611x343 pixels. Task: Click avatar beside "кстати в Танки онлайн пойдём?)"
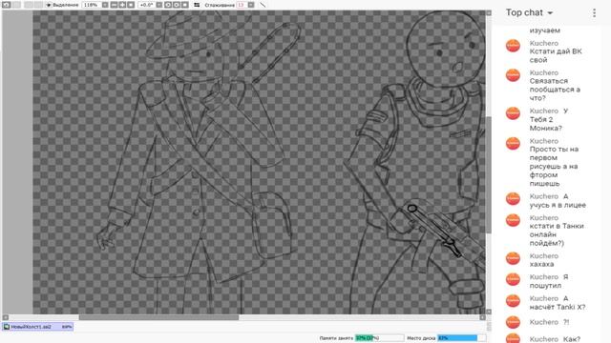[x=513, y=220]
